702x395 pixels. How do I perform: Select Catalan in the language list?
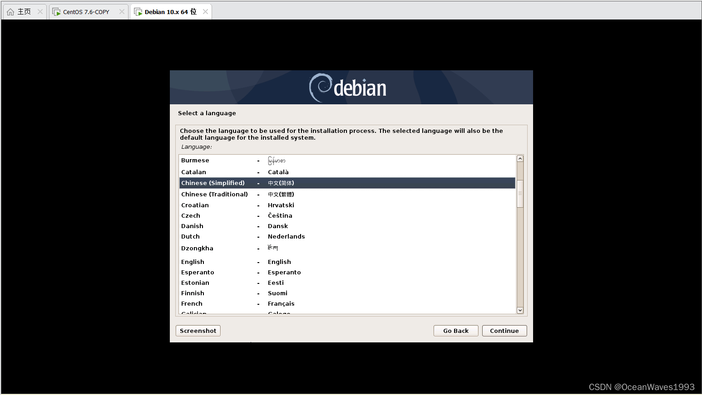pyautogui.click(x=347, y=172)
